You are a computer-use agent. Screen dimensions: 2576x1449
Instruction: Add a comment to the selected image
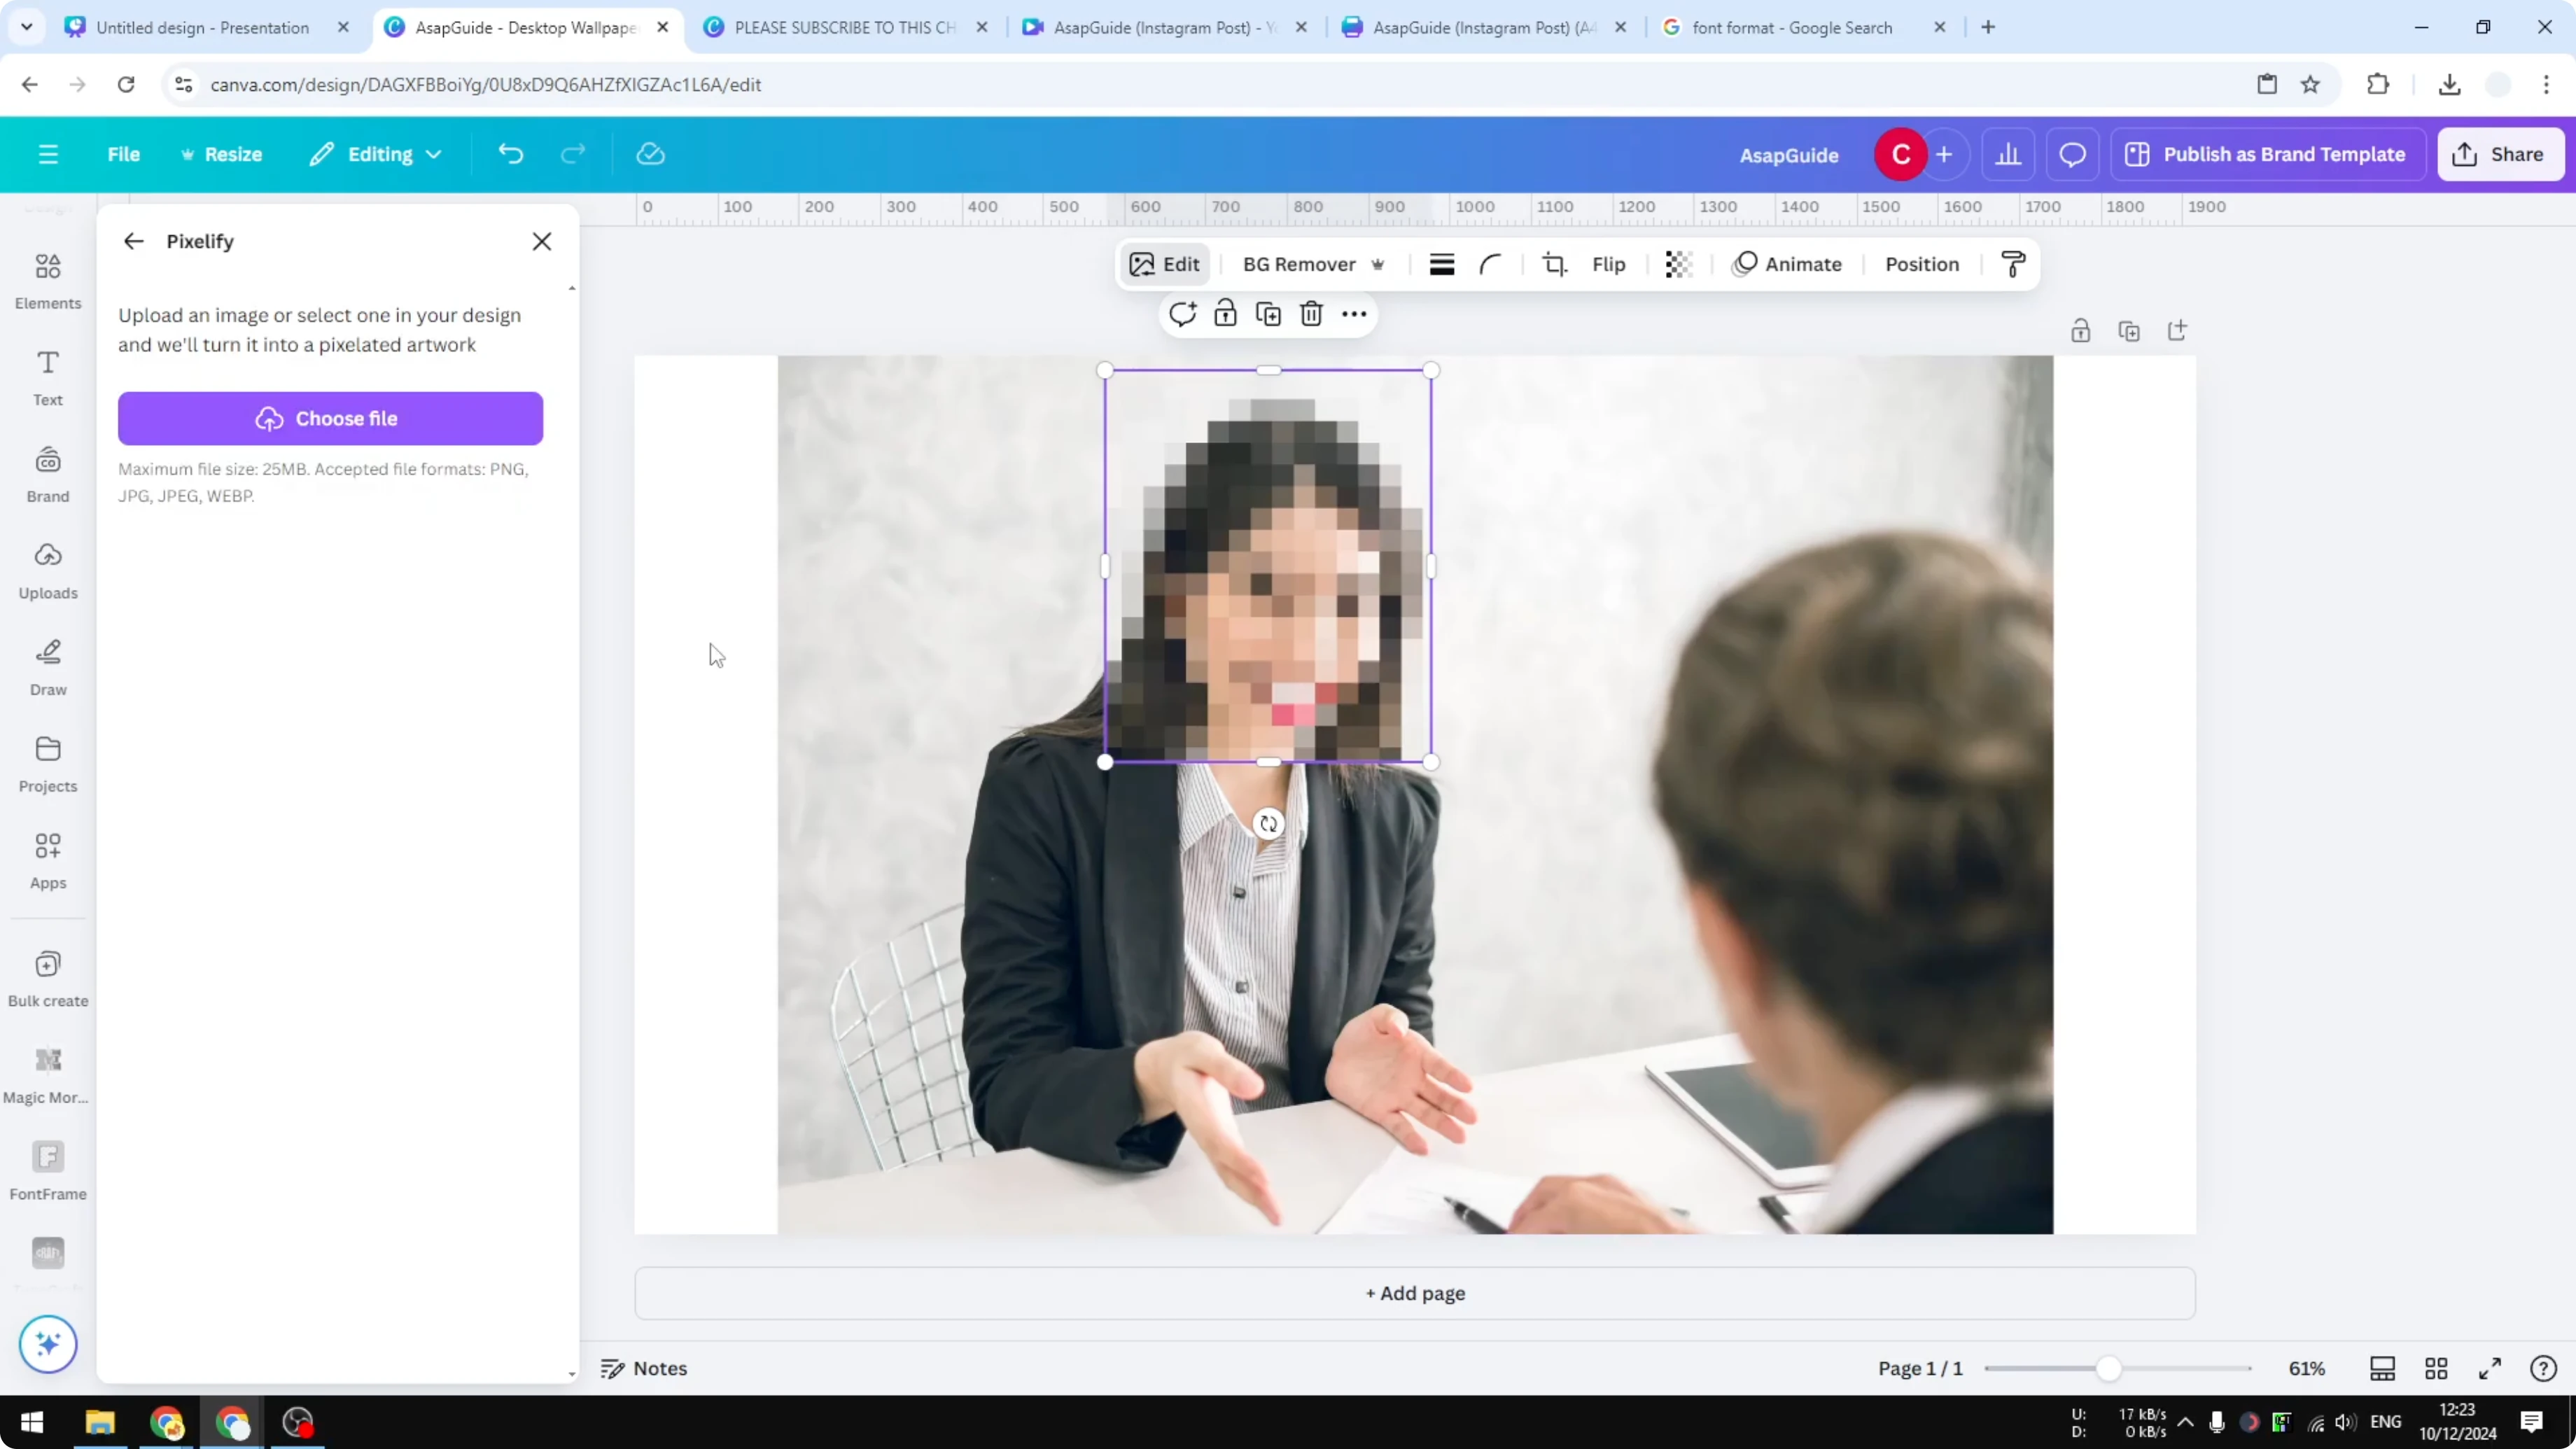(1183, 313)
